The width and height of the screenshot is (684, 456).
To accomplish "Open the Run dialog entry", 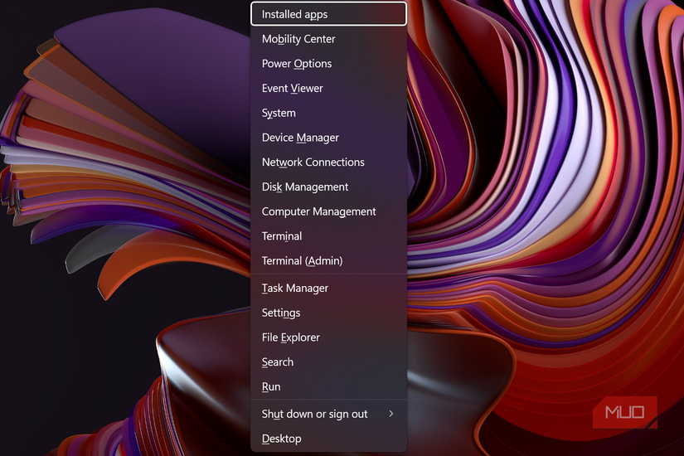I will point(328,386).
